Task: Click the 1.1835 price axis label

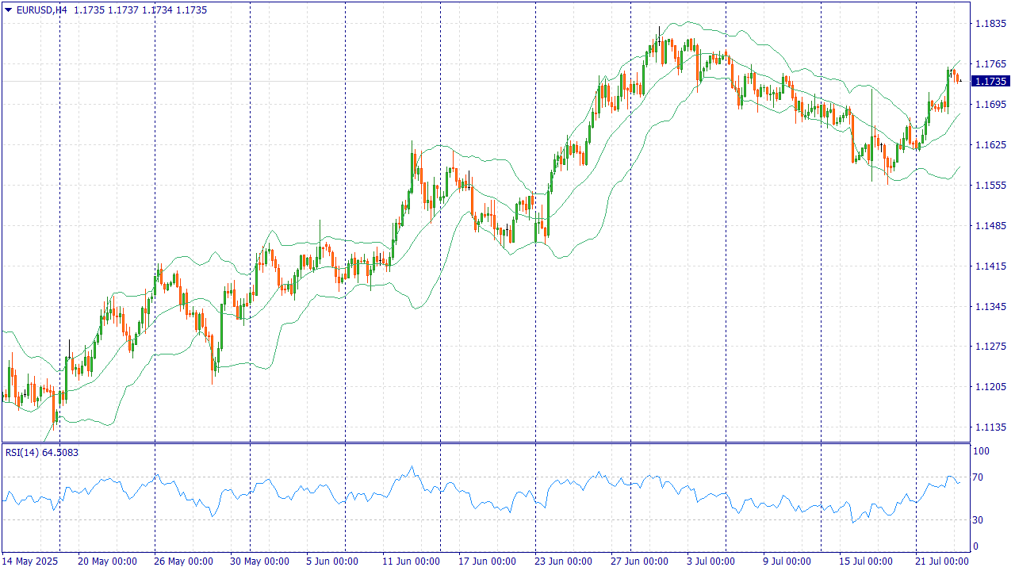Action: pos(990,24)
